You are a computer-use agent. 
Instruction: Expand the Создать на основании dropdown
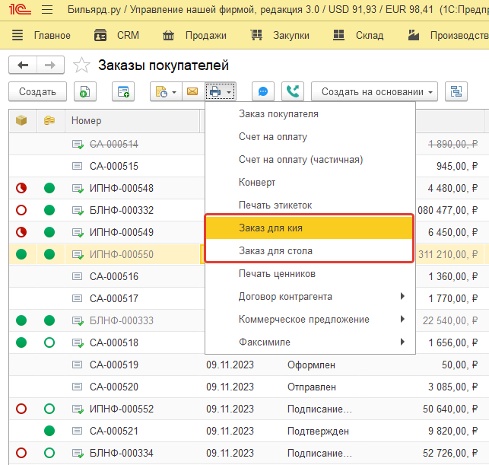(374, 92)
